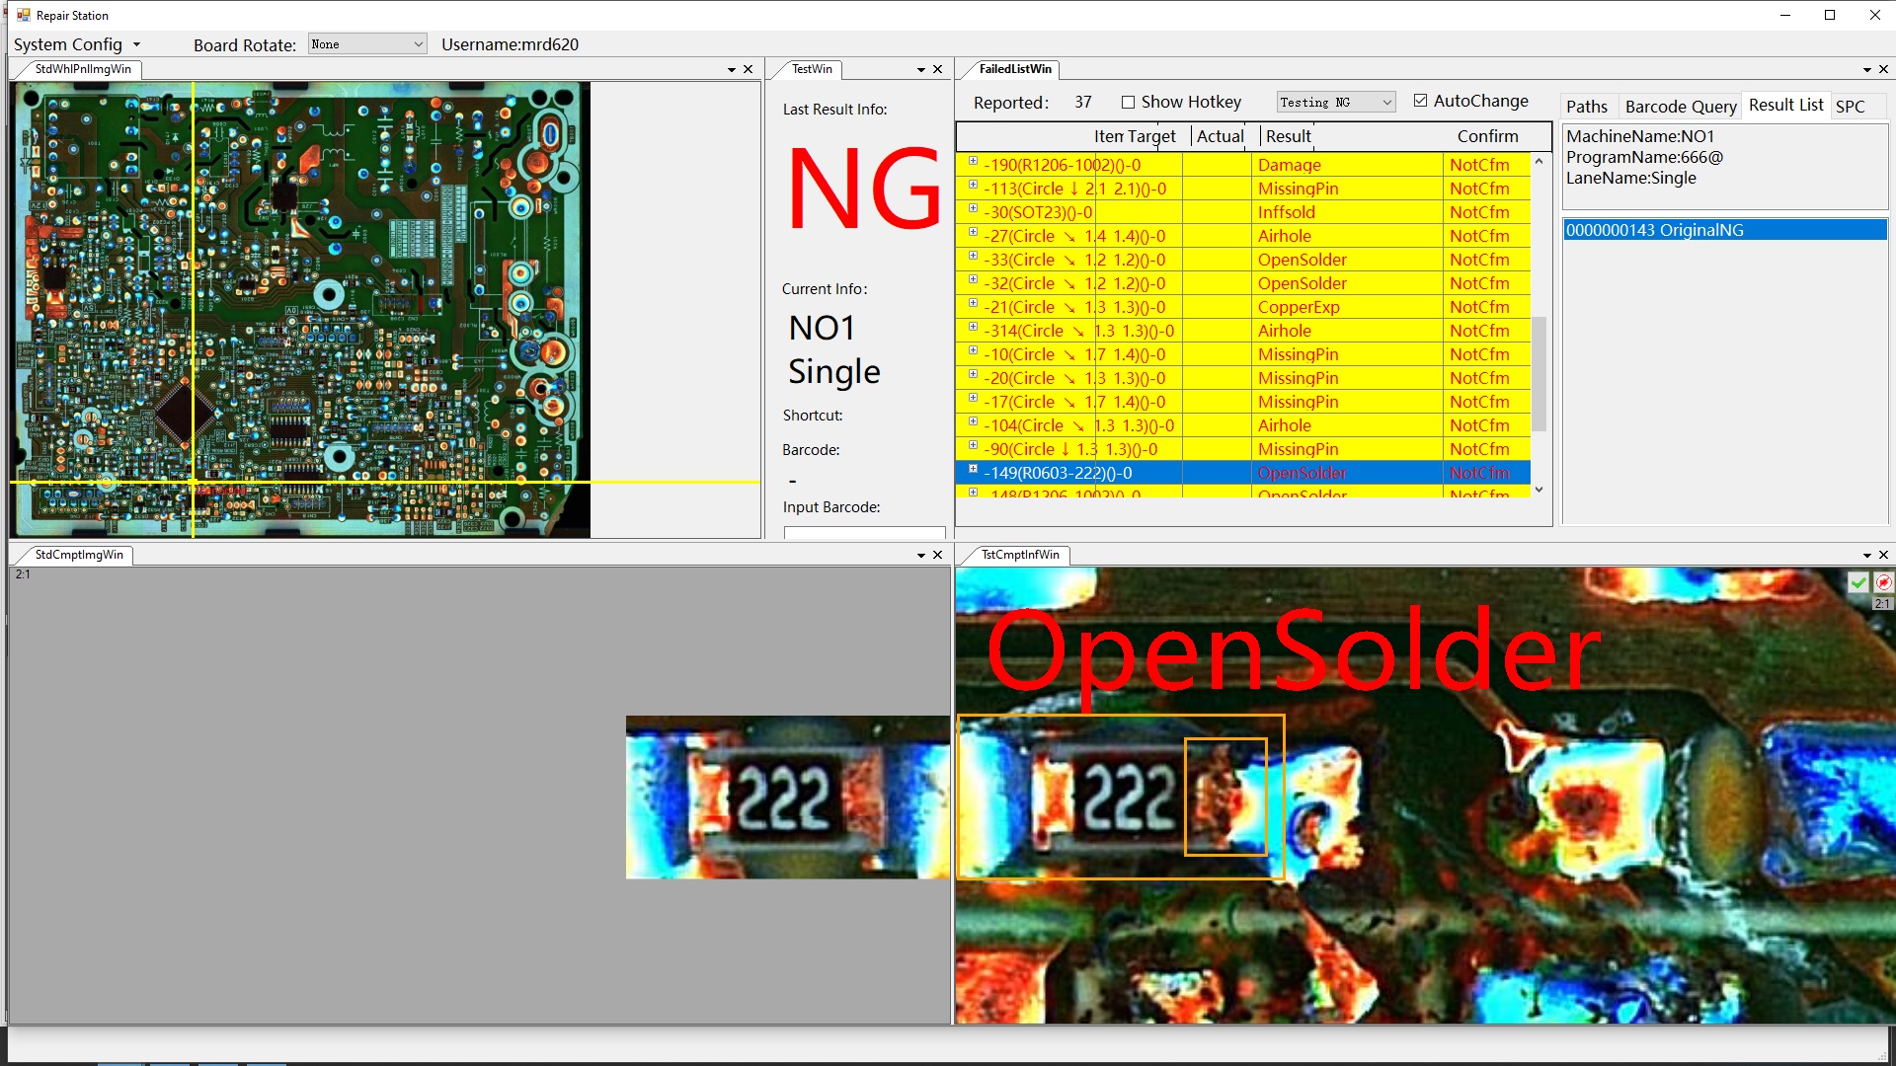Screen dimensions: 1896x1066
Task: Open the Testing NG filter dropdown
Action: pyautogui.click(x=1335, y=102)
